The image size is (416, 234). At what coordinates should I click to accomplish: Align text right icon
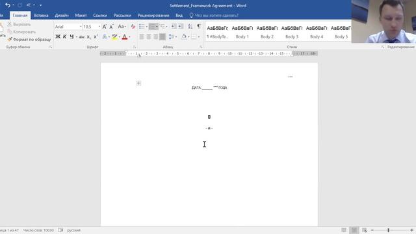click(155, 36)
